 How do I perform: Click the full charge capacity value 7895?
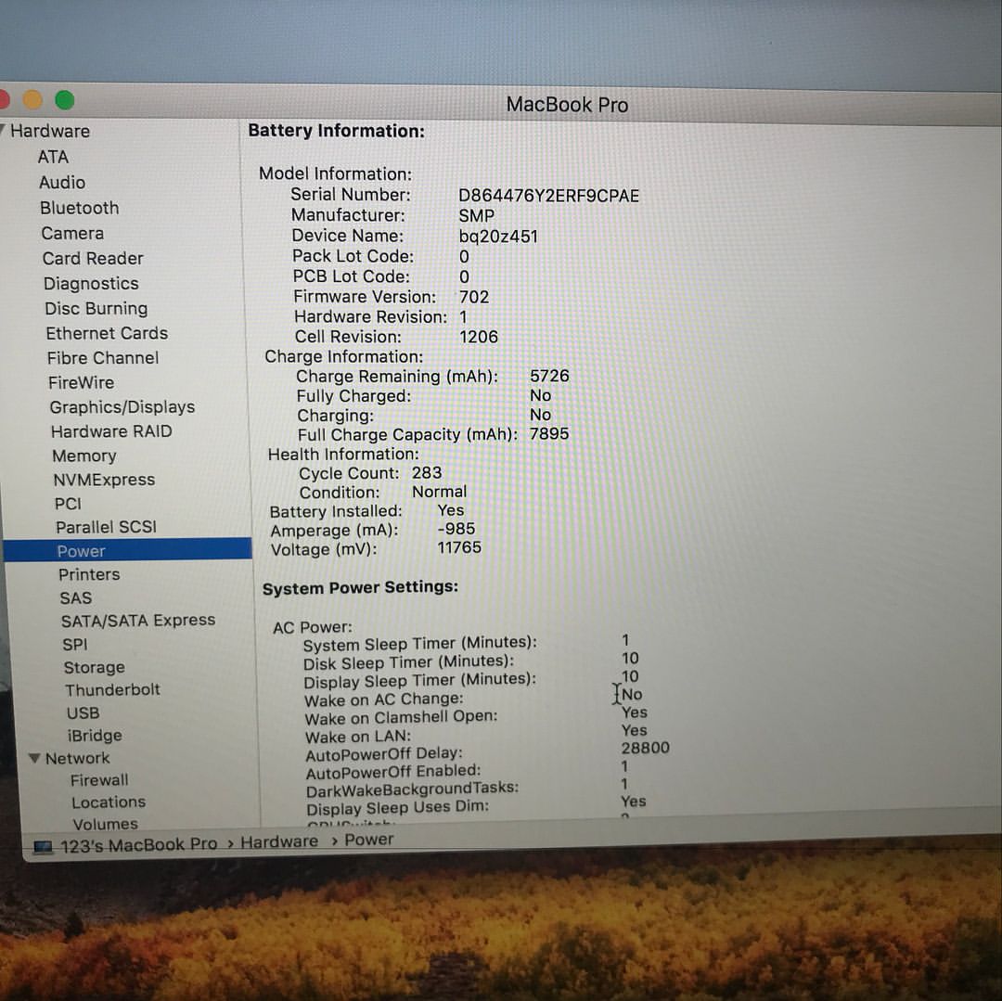549,434
